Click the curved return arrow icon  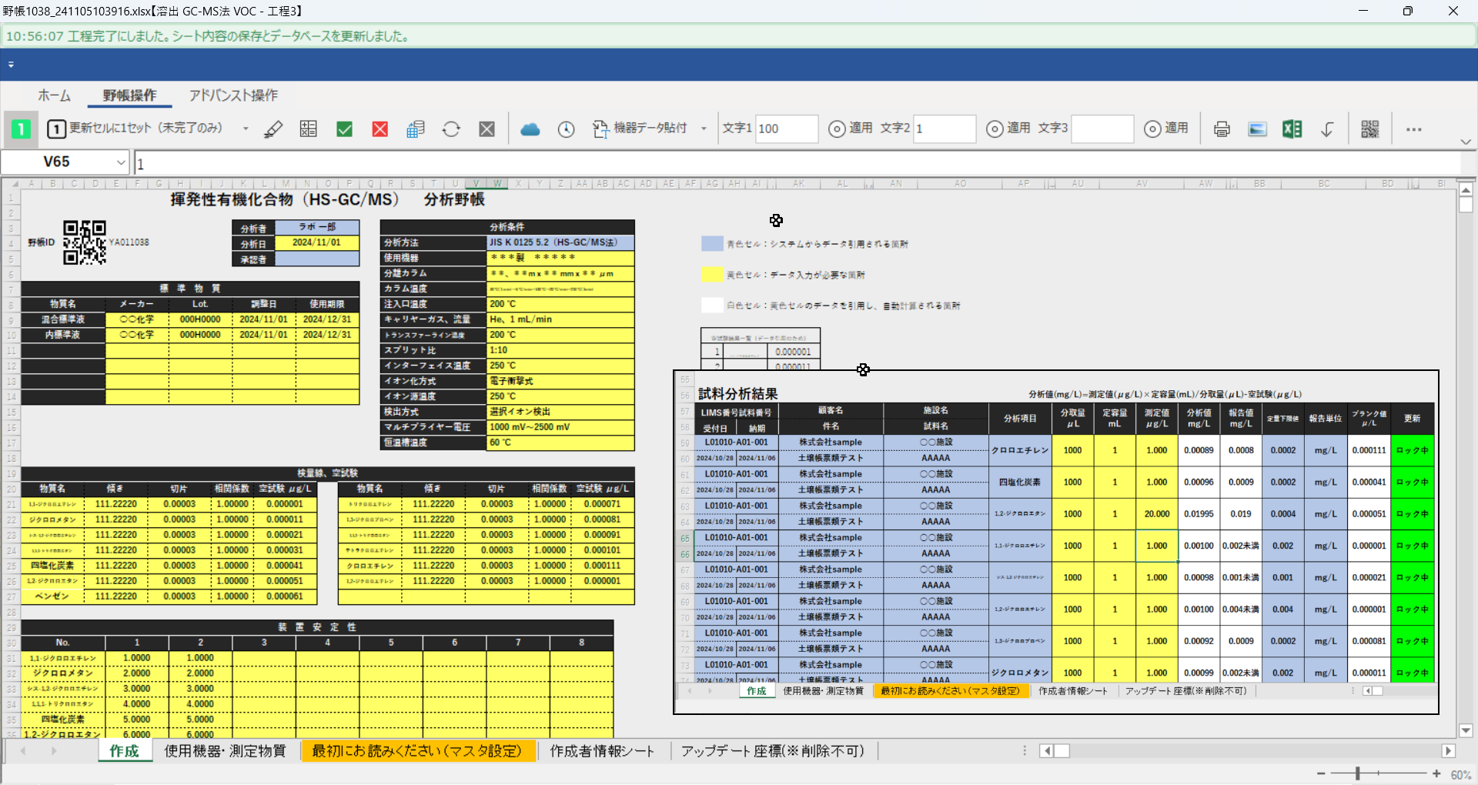tap(1328, 129)
